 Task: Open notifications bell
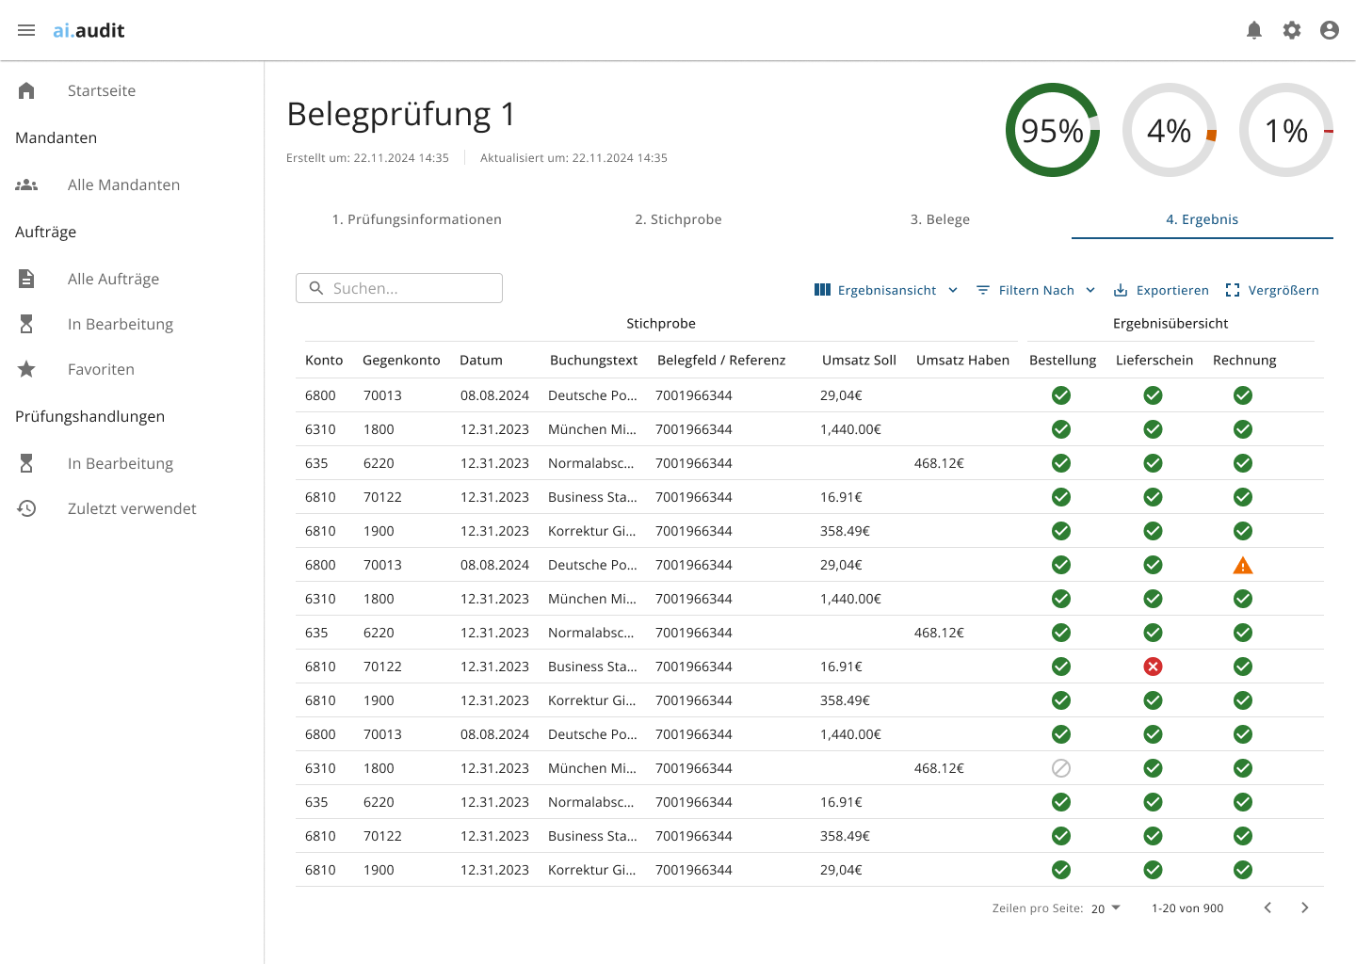(1254, 30)
